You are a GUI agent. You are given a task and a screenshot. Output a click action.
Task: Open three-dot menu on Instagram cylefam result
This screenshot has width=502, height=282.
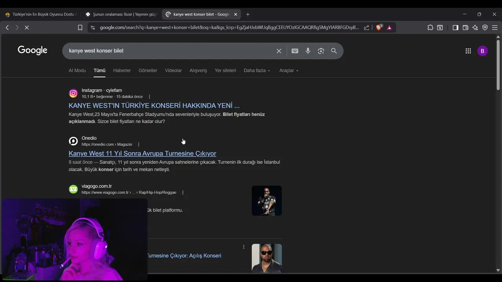click(149, 97)
